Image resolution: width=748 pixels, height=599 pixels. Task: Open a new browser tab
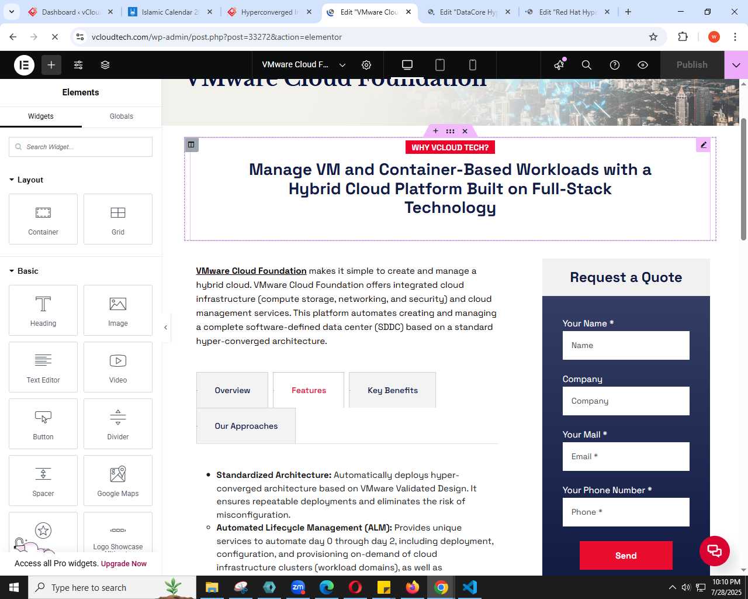pyautogui.click(x=628, y=12)
